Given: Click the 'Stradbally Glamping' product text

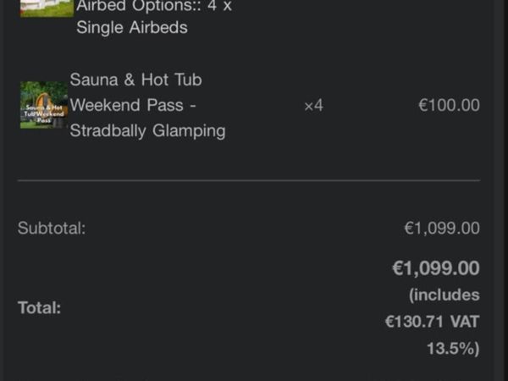Looking at the screenshot, I should pyautogui.click(x=147, y=131).
